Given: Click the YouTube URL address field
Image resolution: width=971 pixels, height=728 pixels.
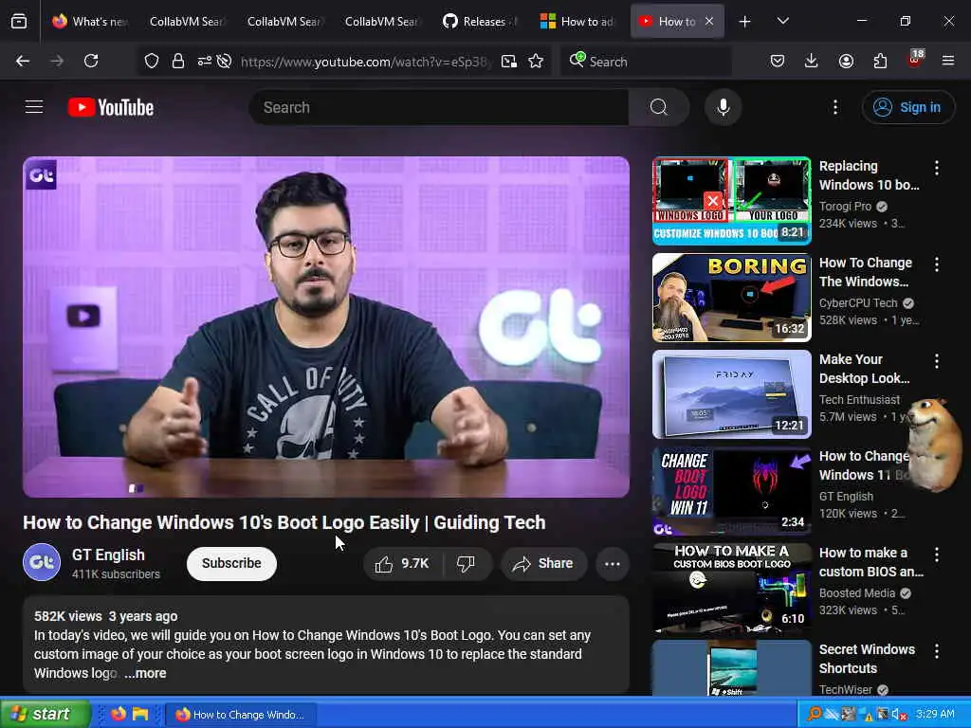Looking at the screenshot, I should coord(365,62).
